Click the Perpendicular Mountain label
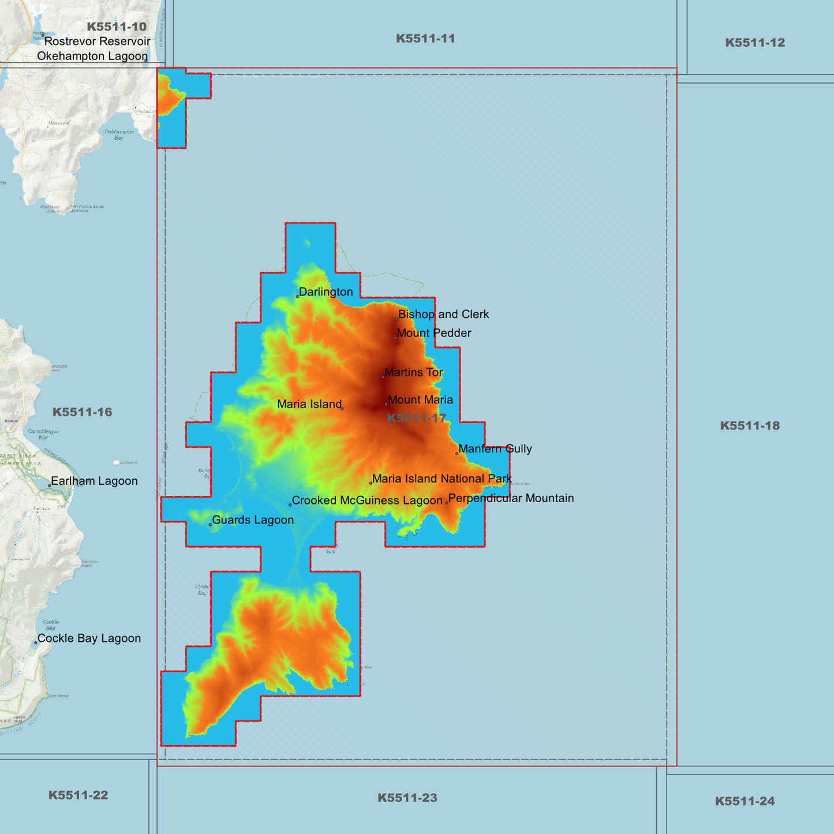The width and height of the screenshot is (834, 834). 511,498
